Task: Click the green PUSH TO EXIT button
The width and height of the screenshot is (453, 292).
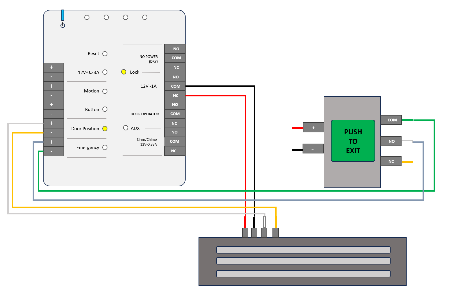Action: coord(353,141)
